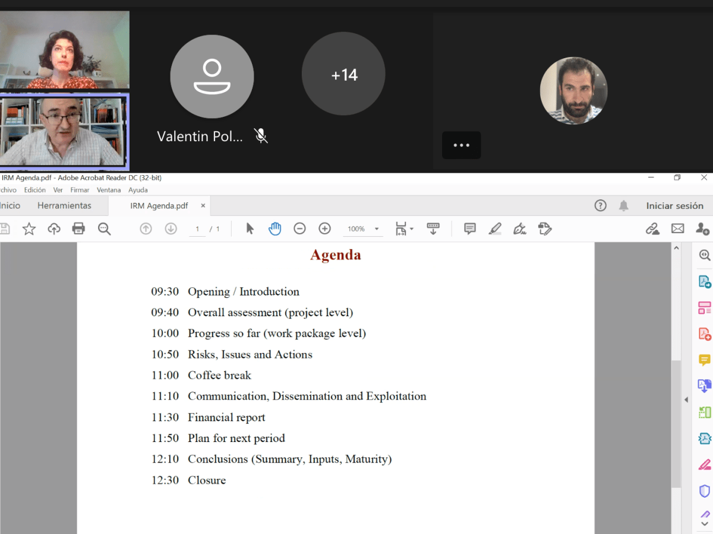The width and height of the screenshot is (713, 534).
Task: Open the page display options dropdown
Action: coord(411,228)
